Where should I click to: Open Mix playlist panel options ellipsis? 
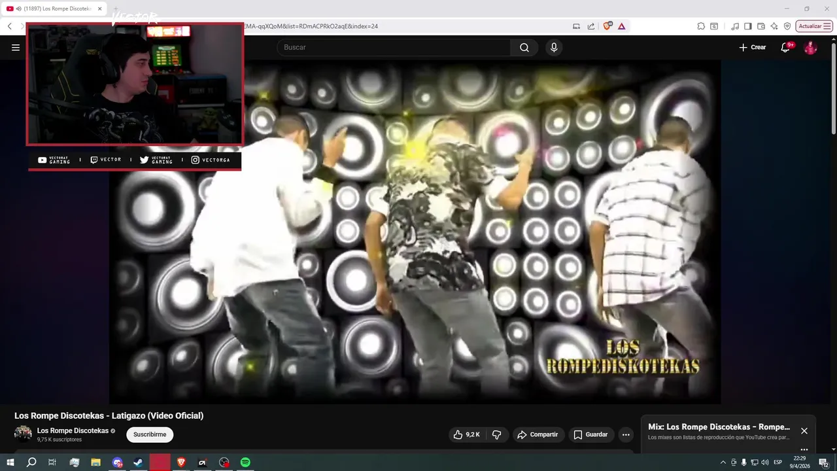[x=804, y=450]
